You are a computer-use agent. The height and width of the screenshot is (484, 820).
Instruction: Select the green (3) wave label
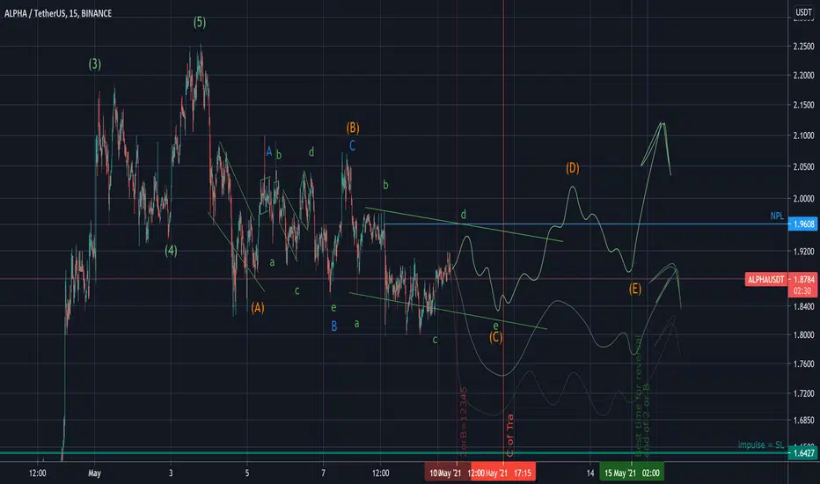[x=95, y=64]
